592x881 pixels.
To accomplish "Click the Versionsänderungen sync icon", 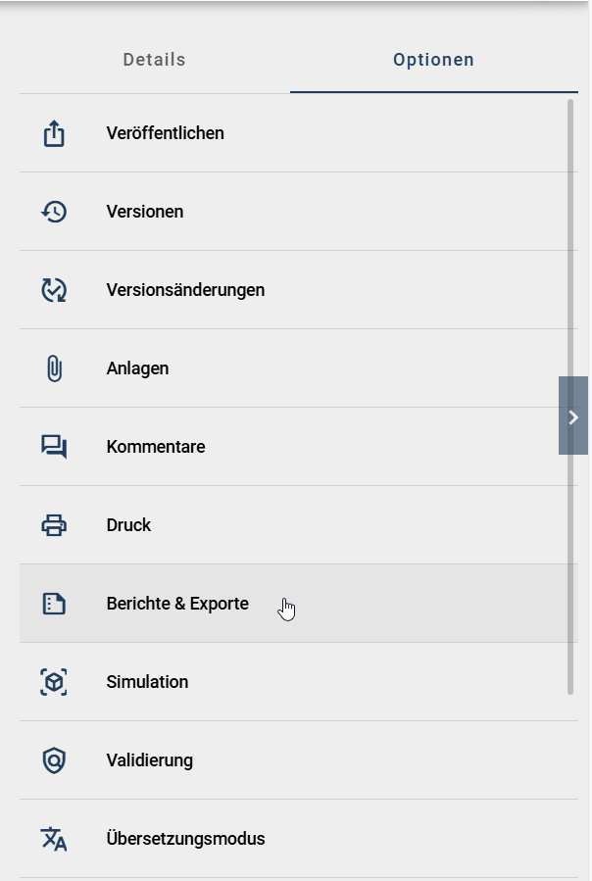I will pos(54,290).
